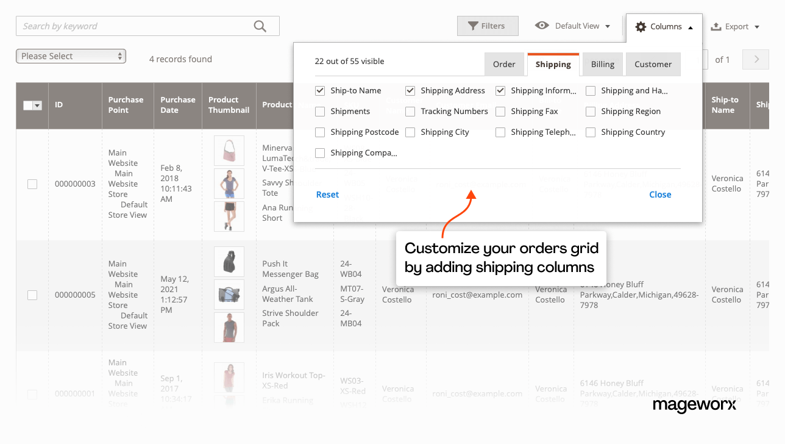This screenshot has width=785, height=444.
Task: Click the Export upload icon
Action: [717, 26]
